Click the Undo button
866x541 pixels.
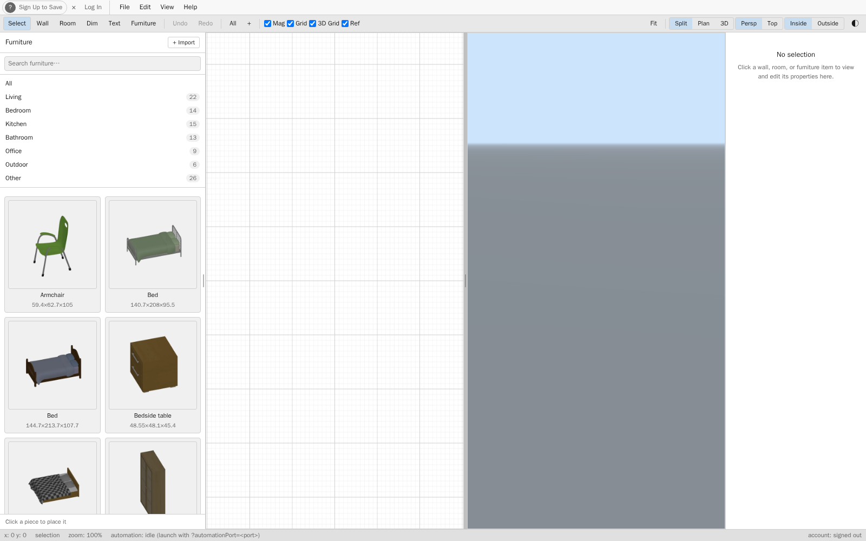coord(180,23)
